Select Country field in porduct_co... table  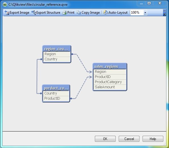tap(56, 93)
